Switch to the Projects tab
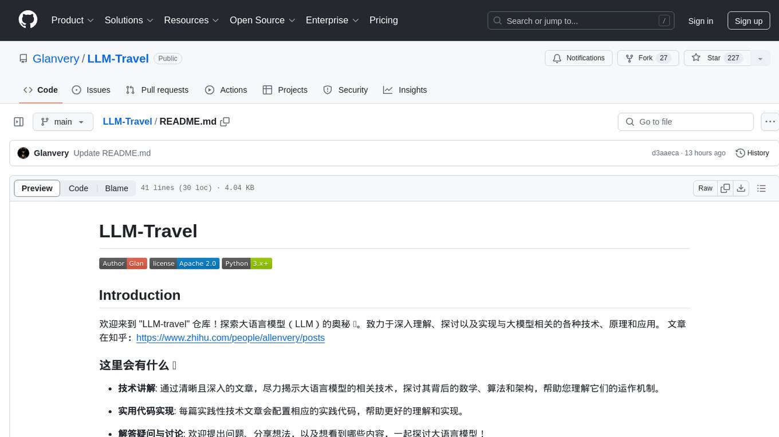 tap(285, 90)
